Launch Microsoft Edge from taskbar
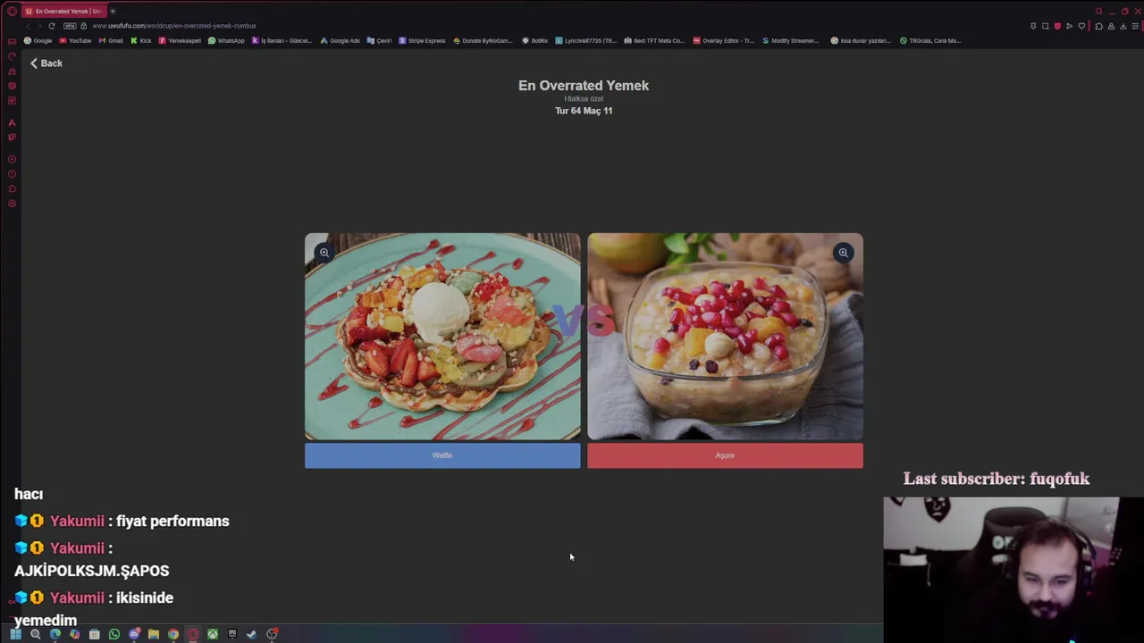Viewport: 1144px width, 643px height. [55, 634]
